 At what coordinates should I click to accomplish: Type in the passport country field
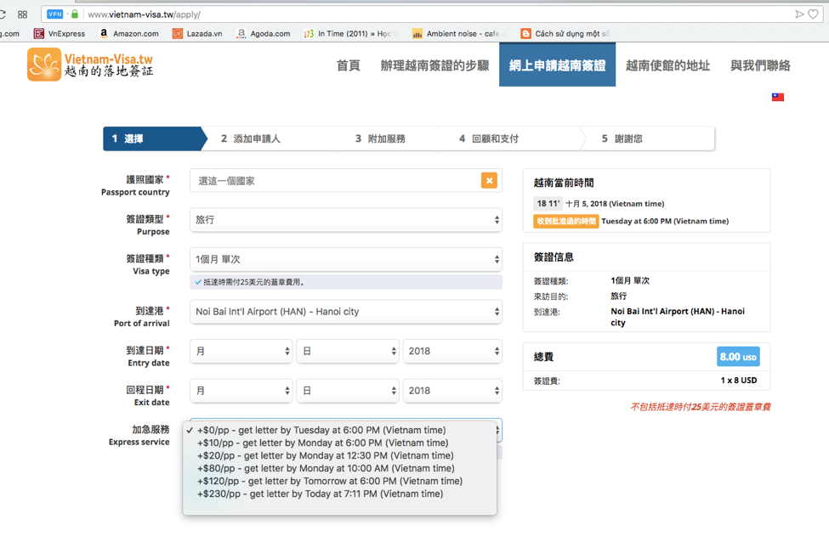click(x=335, y=181)
